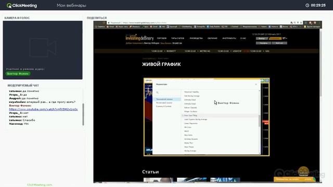The height and width of the screenshot is (187, 333).
Task: Open the orange chat widget at page bottom
Action: (294, 179)
